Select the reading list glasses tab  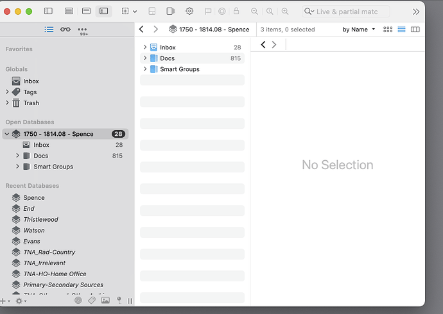65,29
